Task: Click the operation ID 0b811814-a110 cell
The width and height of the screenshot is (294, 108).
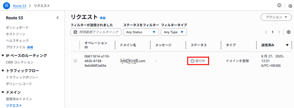Action: [97, 61]
